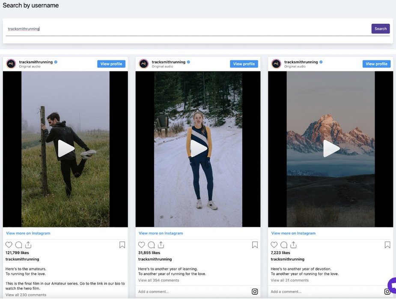Click Instagram logo icon on mountain post
The width and height of the screenshot is (396, 299).
coord(387,291)
